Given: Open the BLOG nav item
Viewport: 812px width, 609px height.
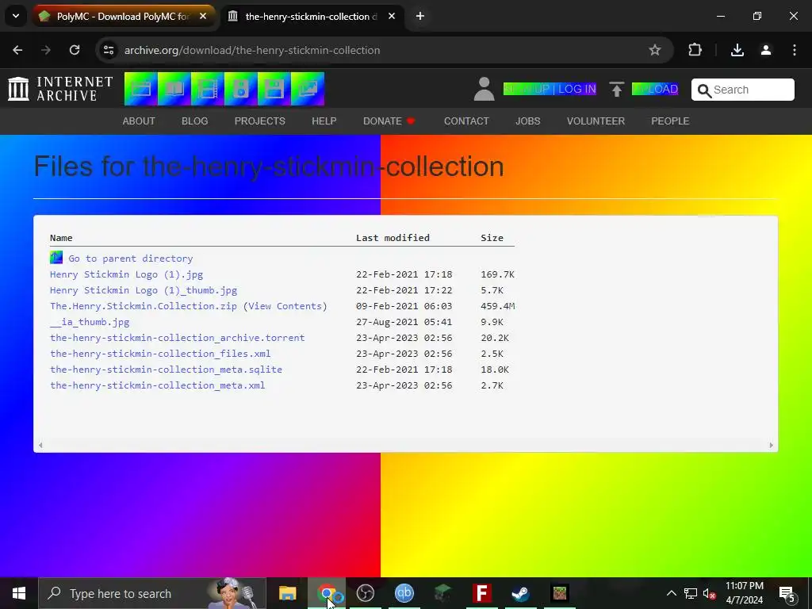Looking at the screenshot, I should tap(195, 121).
